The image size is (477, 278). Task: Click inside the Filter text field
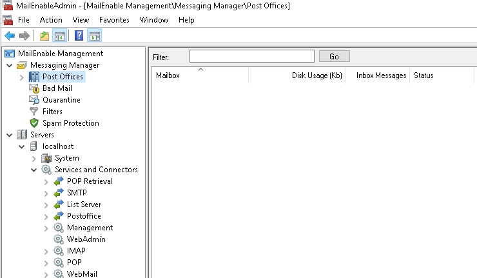coord(251,56)
